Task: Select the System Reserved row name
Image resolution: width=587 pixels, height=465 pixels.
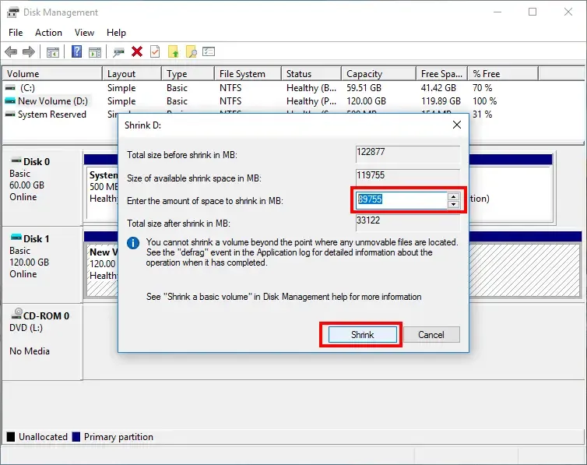Action: [x=52, y=114]
